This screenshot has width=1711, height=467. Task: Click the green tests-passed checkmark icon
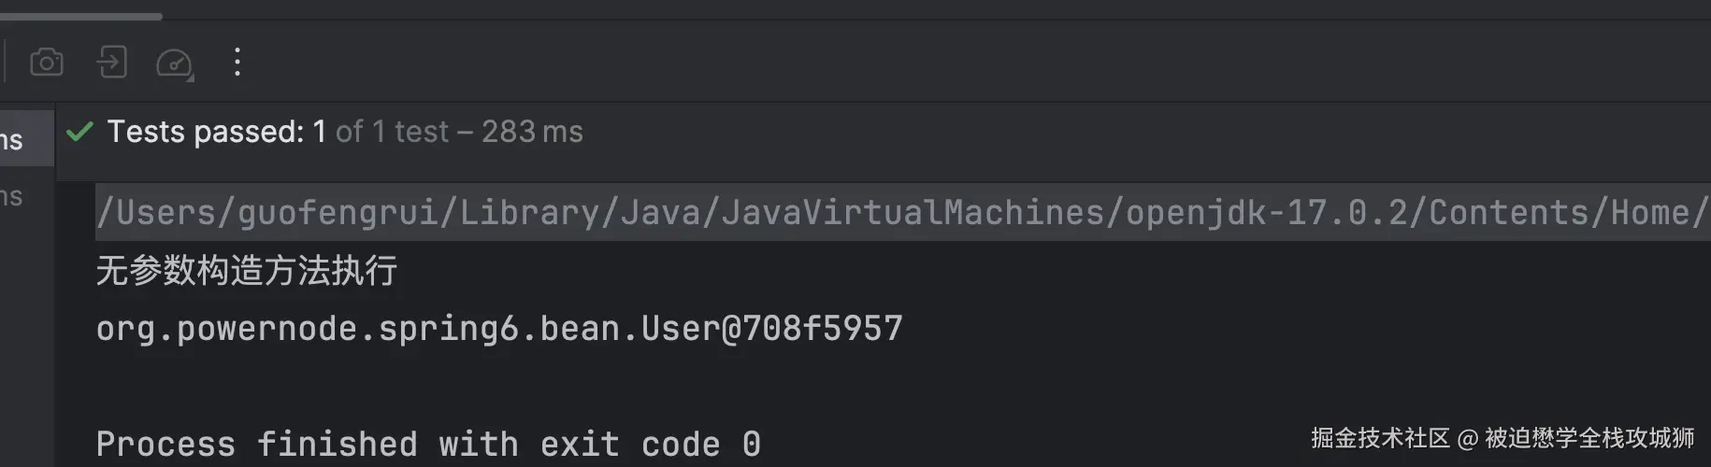click(80, 132)
